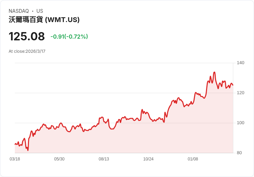Click the right end of the price line

(x=233, y=85)
